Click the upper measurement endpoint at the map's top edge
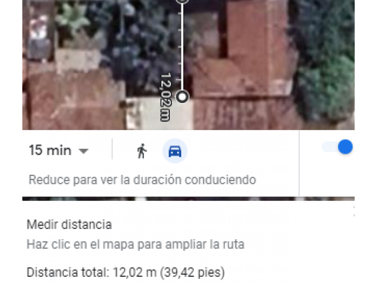 tap(182, 1)
